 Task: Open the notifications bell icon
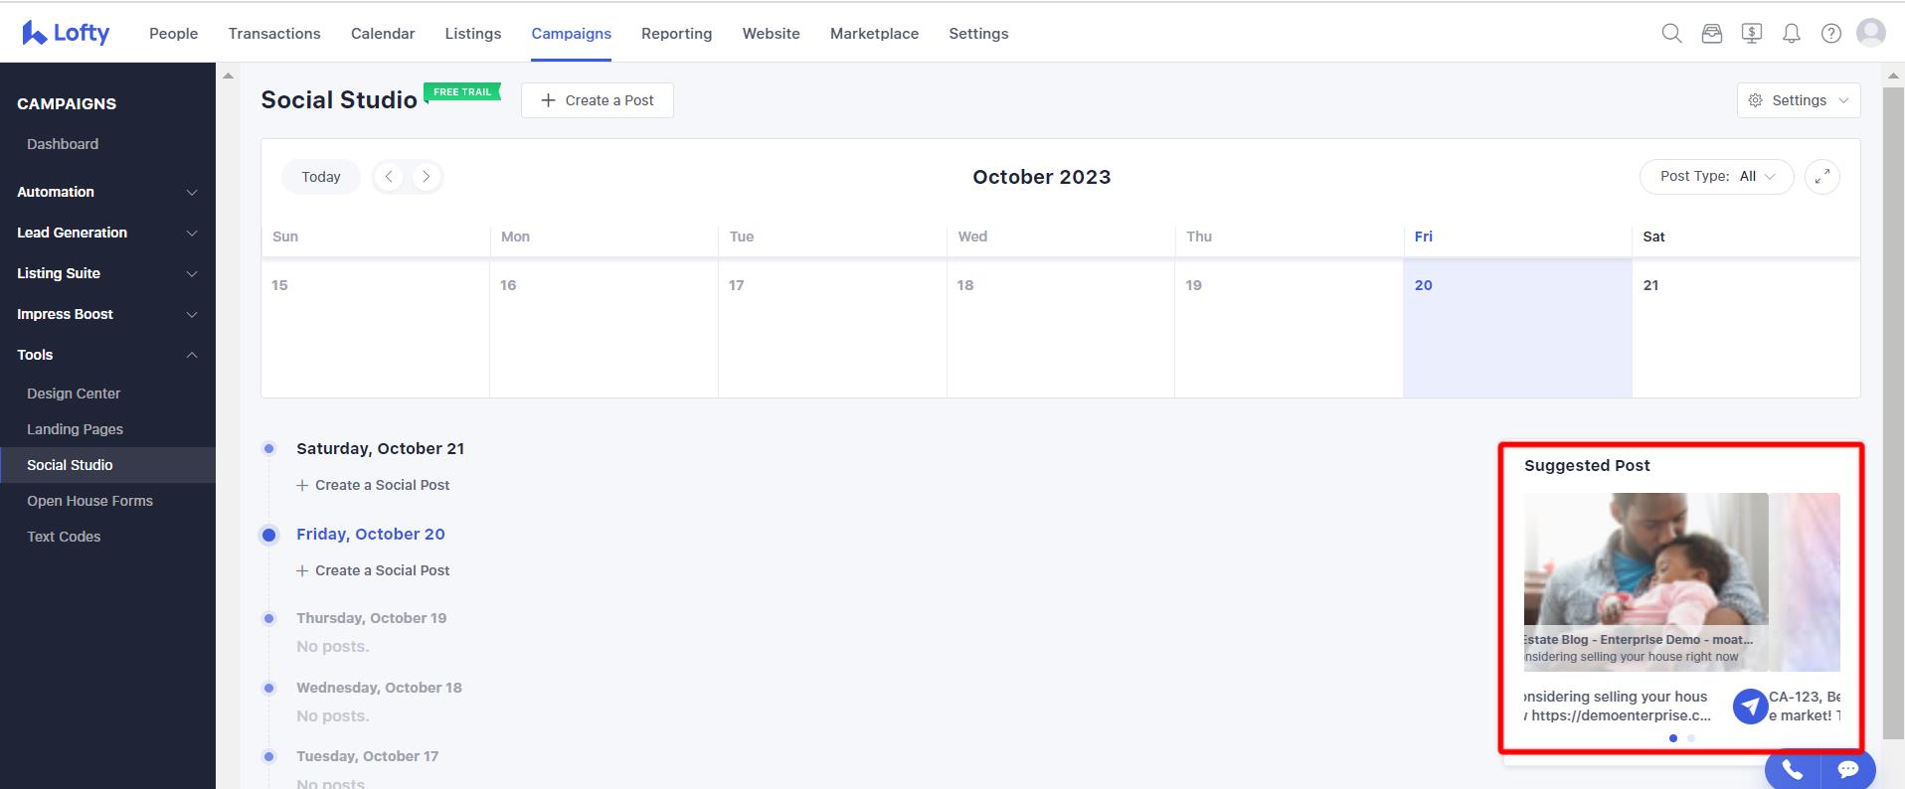point(1791,34)
